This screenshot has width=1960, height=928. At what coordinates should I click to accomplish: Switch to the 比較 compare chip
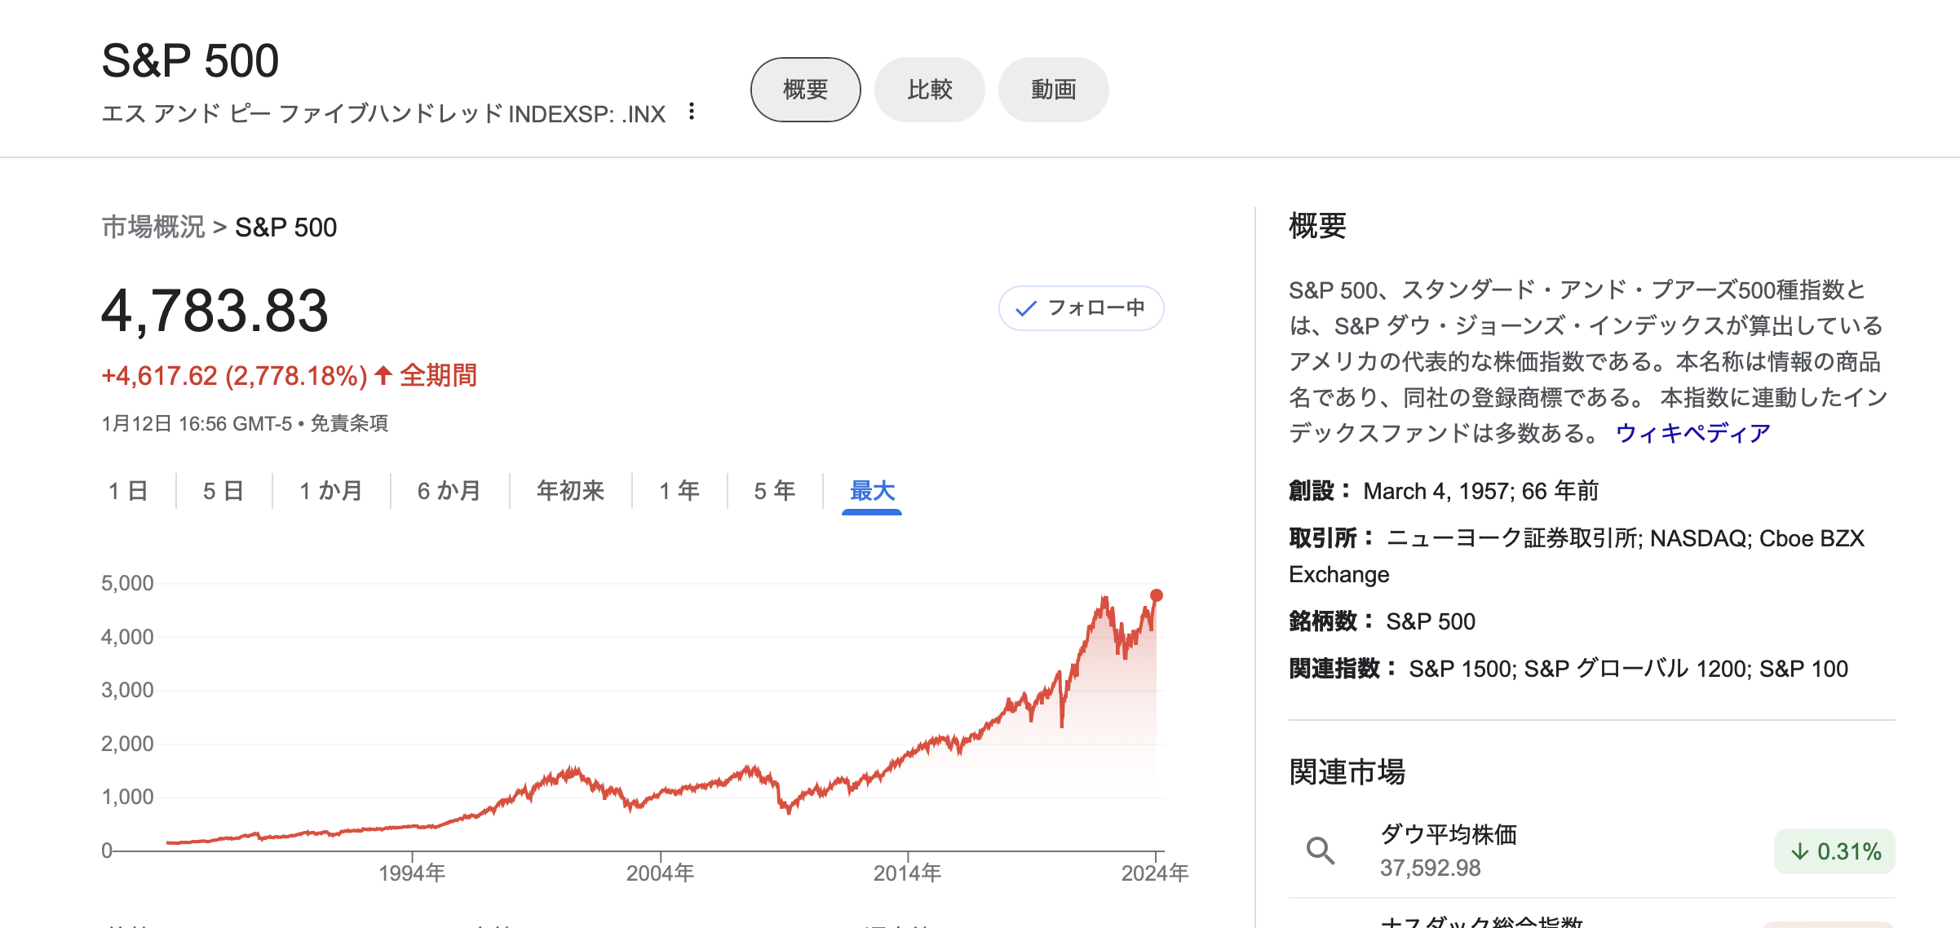point(929,90)
